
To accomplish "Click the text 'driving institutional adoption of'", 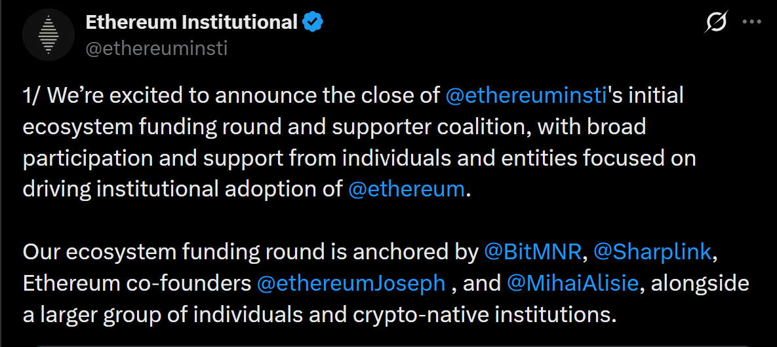I will tap(183, 190).
